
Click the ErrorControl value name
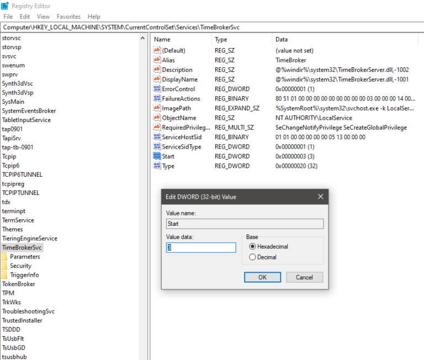coord(178,89)
